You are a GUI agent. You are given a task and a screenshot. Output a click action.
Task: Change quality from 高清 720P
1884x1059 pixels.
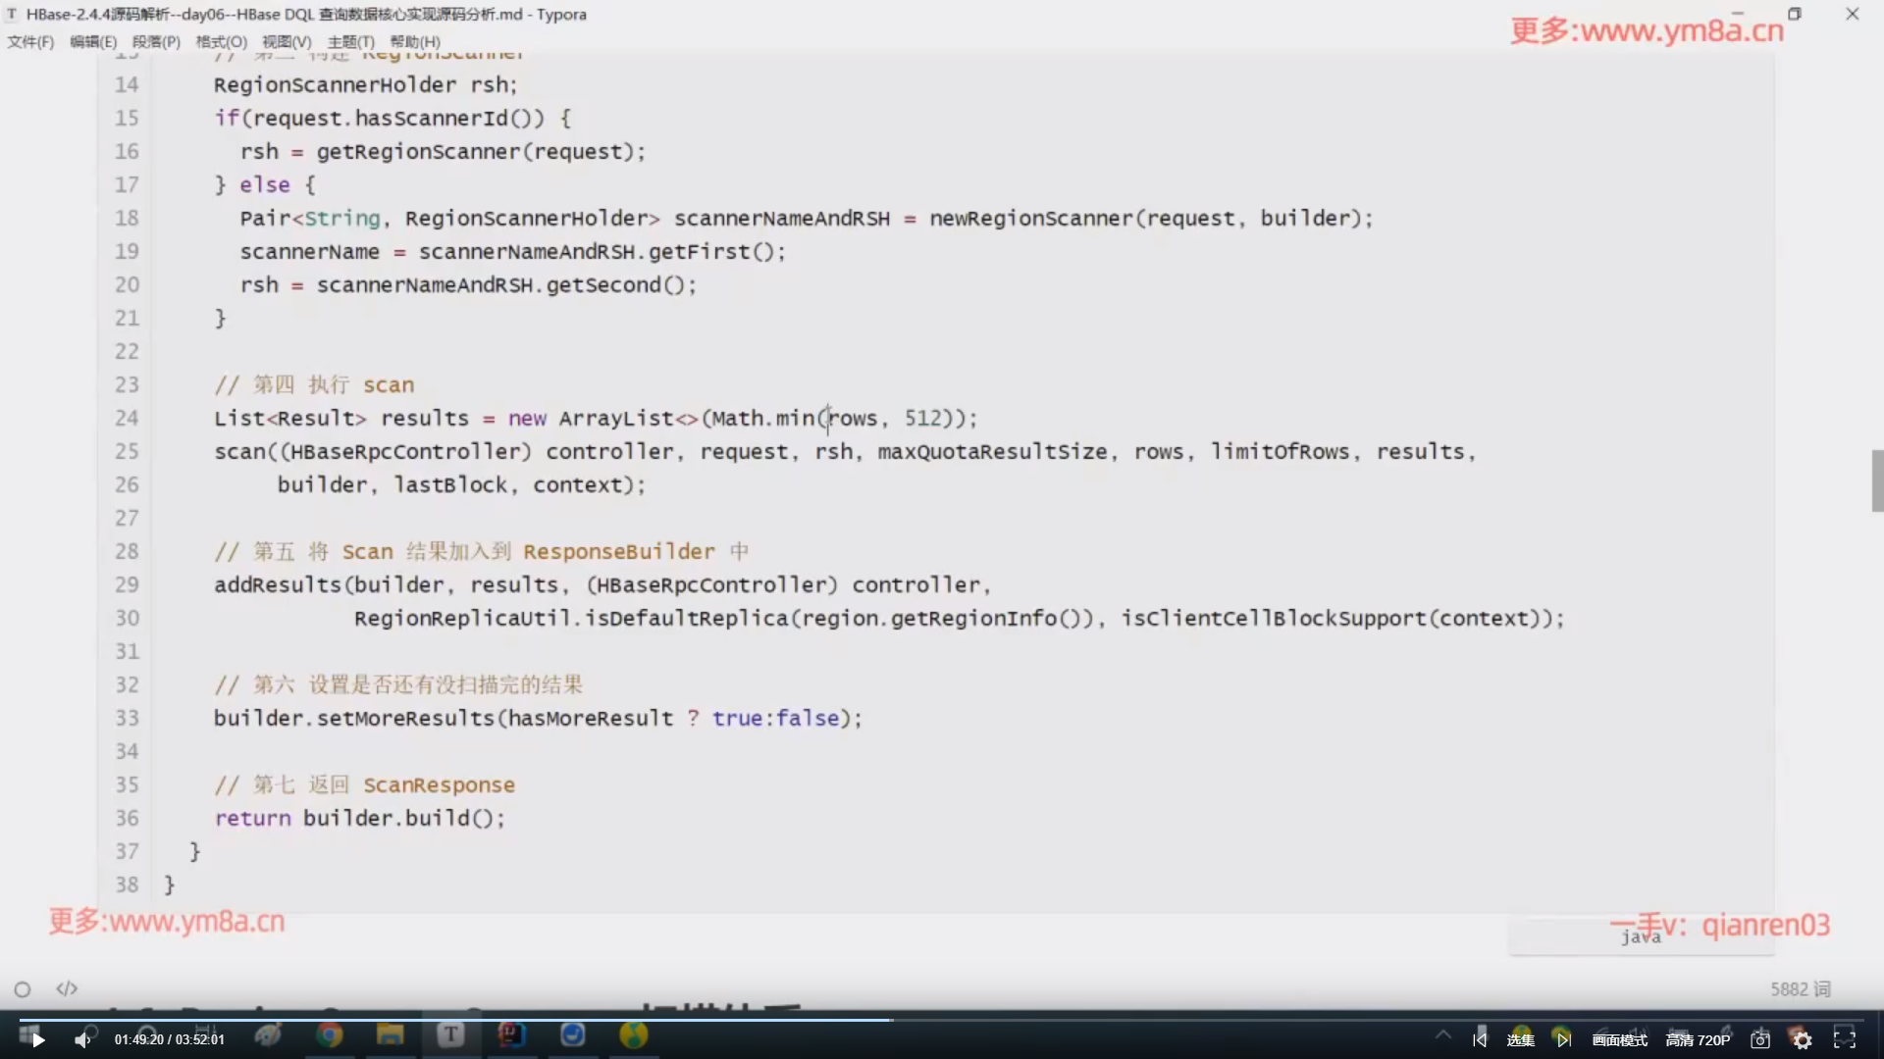pos(1698,1039)
